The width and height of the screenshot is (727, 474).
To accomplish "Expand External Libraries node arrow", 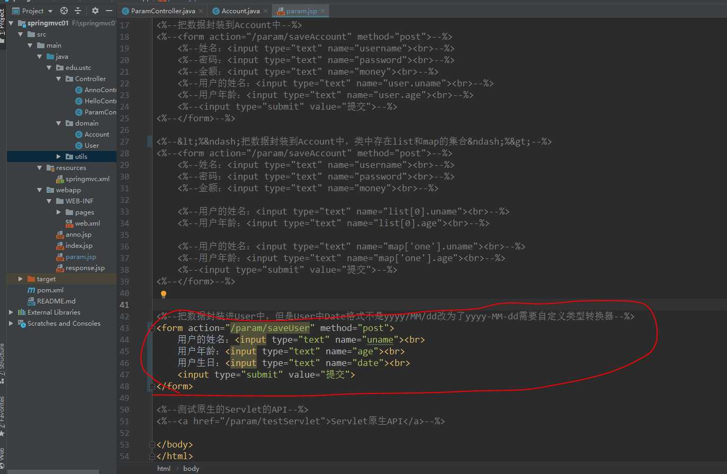I will click(11, 312).
